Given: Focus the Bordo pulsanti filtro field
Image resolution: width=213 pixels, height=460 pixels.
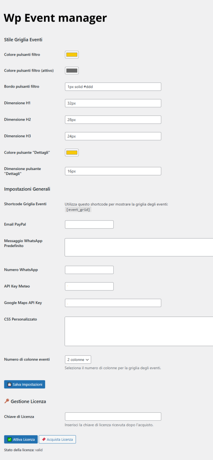Looking at the screenshot, I should point(113,87).
